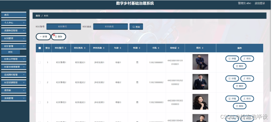The width and height of the screenshot is (272, 122).
Task: Delete row 2 using its 删除 button
Action: click(239, 86)
